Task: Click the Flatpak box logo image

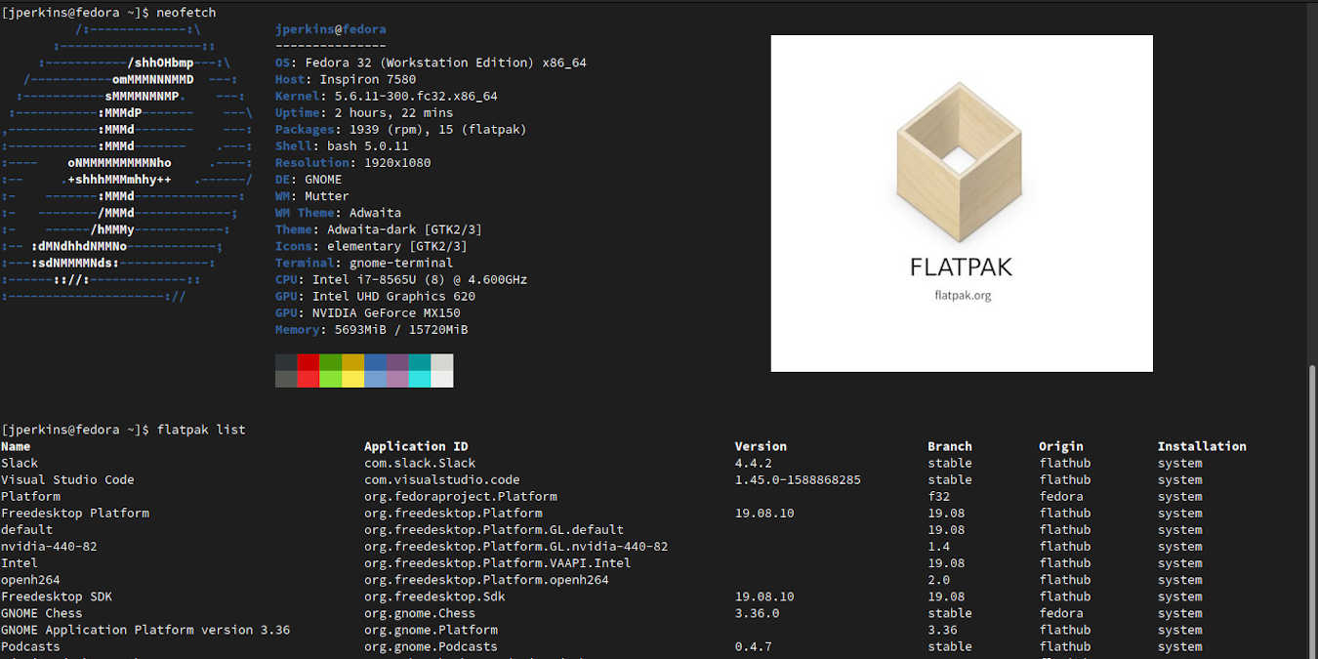Action: click(x=960, y=161)
